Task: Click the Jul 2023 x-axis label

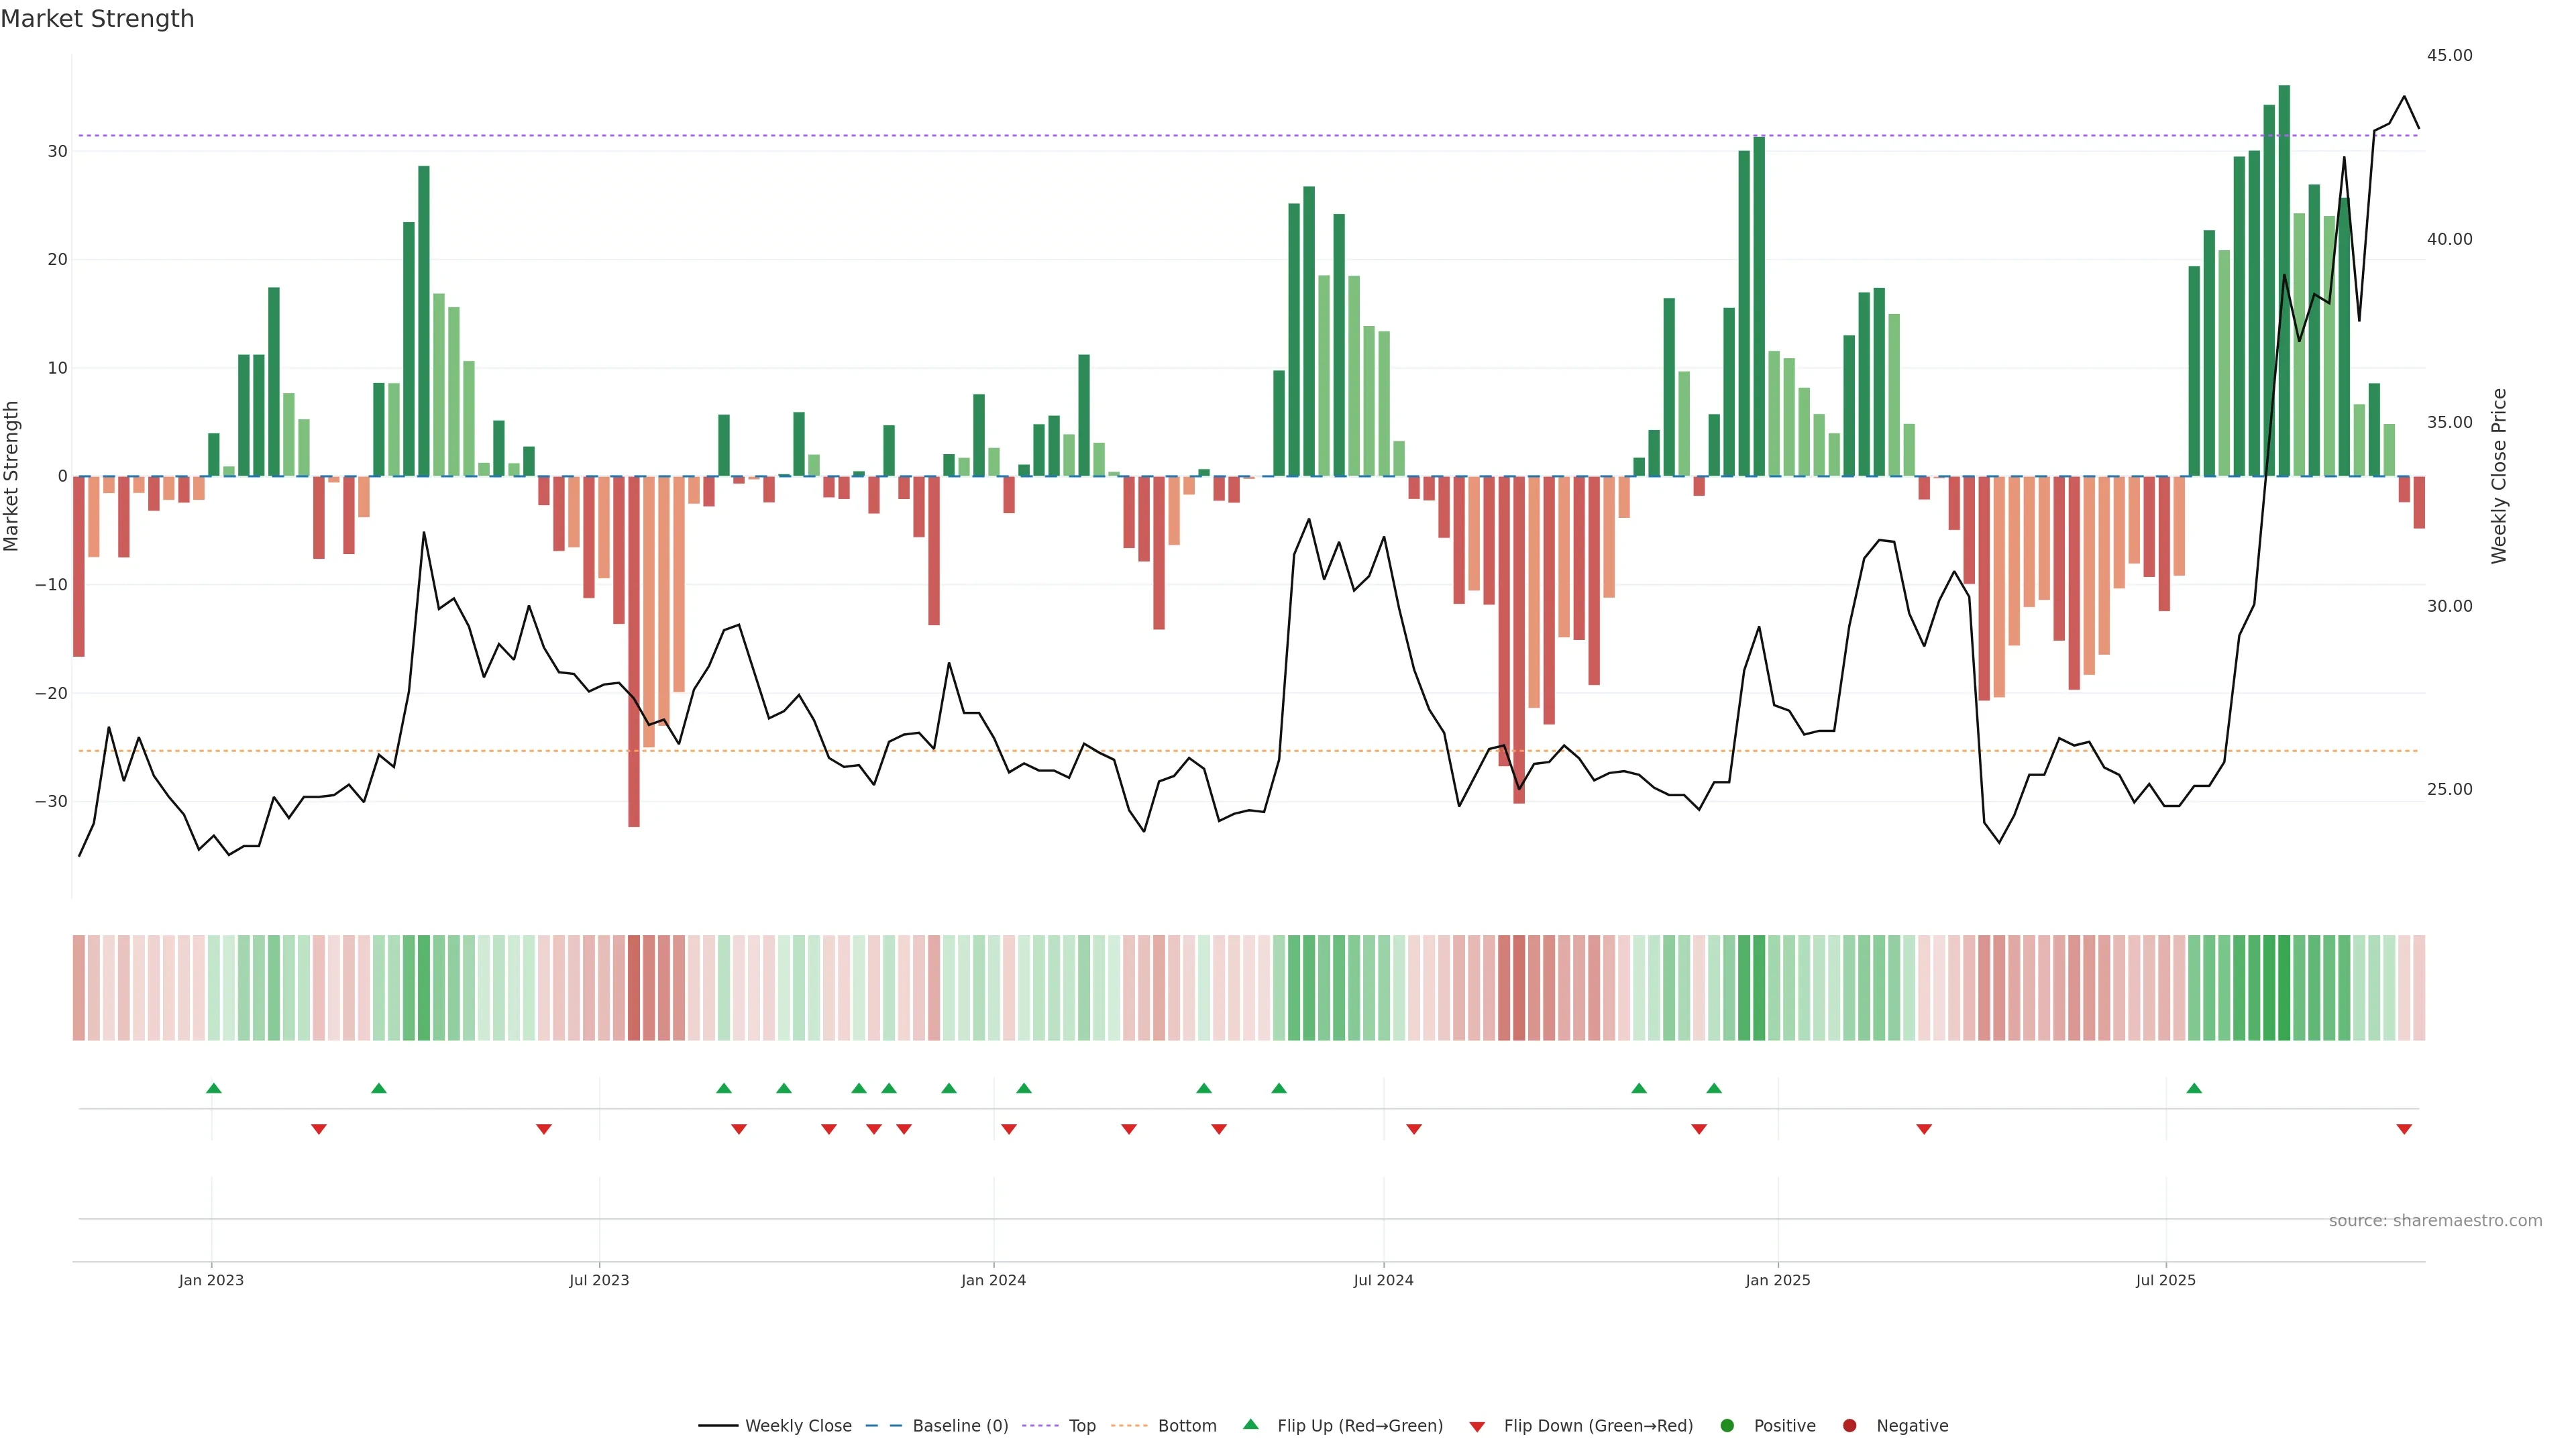Action: 599,1280
